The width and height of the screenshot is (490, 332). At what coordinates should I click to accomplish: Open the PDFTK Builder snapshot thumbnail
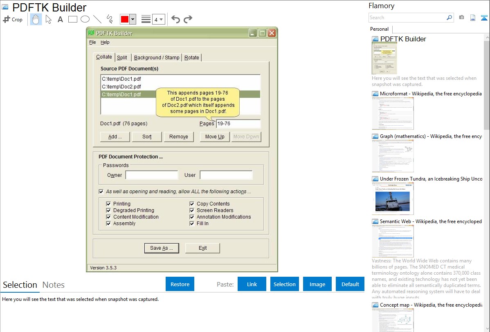(x=384, y=59)
